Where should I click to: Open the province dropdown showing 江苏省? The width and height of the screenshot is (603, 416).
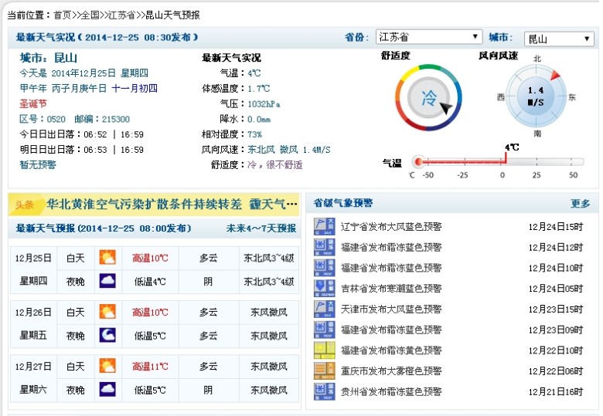pyautogui.click(x=428, y=37)
